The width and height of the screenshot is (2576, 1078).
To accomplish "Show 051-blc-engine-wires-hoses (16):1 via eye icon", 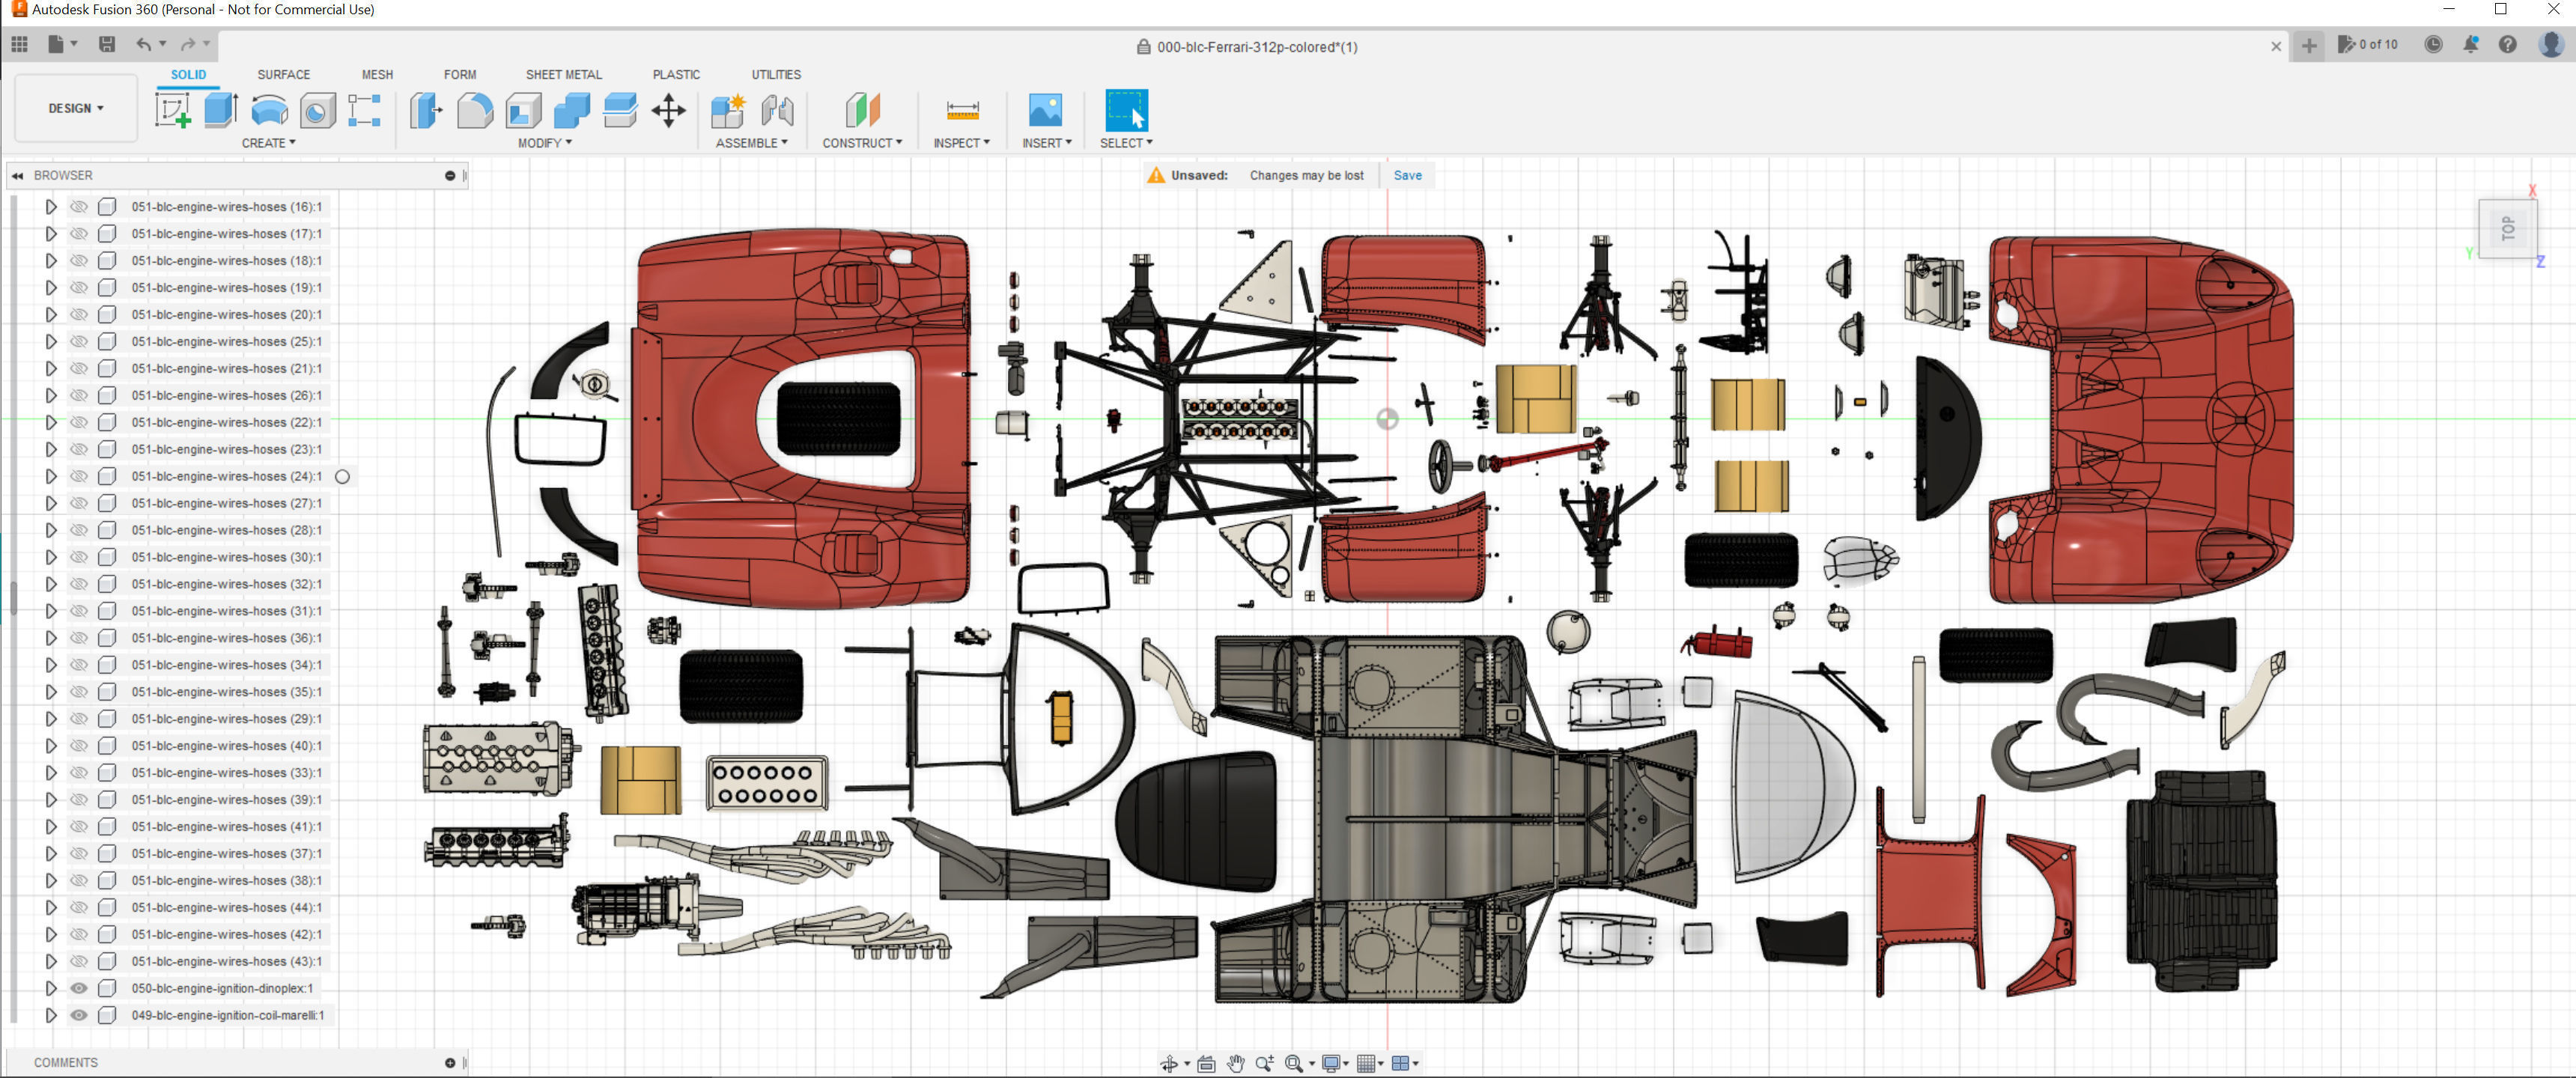I will [79, 207].
